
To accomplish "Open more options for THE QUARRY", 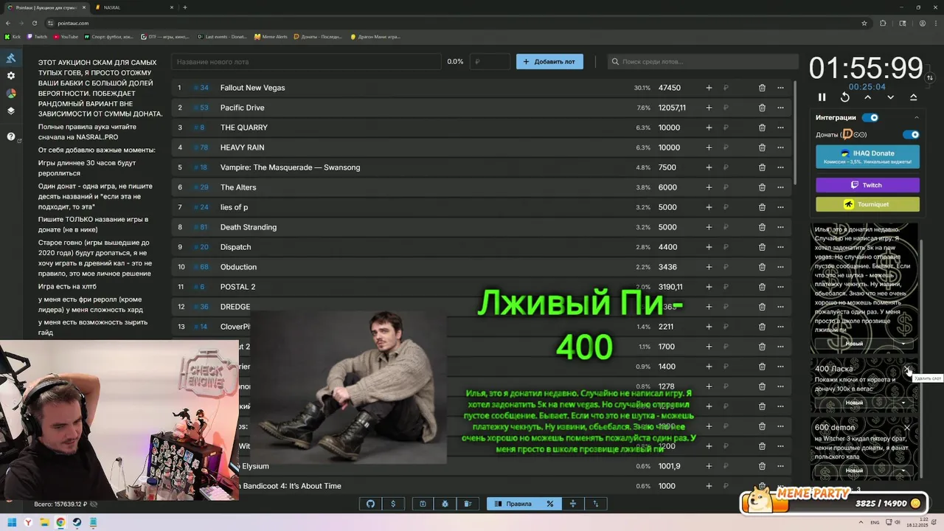I will coord(780,128).
